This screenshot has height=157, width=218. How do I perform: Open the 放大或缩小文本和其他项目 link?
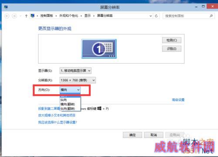[57, 115]
